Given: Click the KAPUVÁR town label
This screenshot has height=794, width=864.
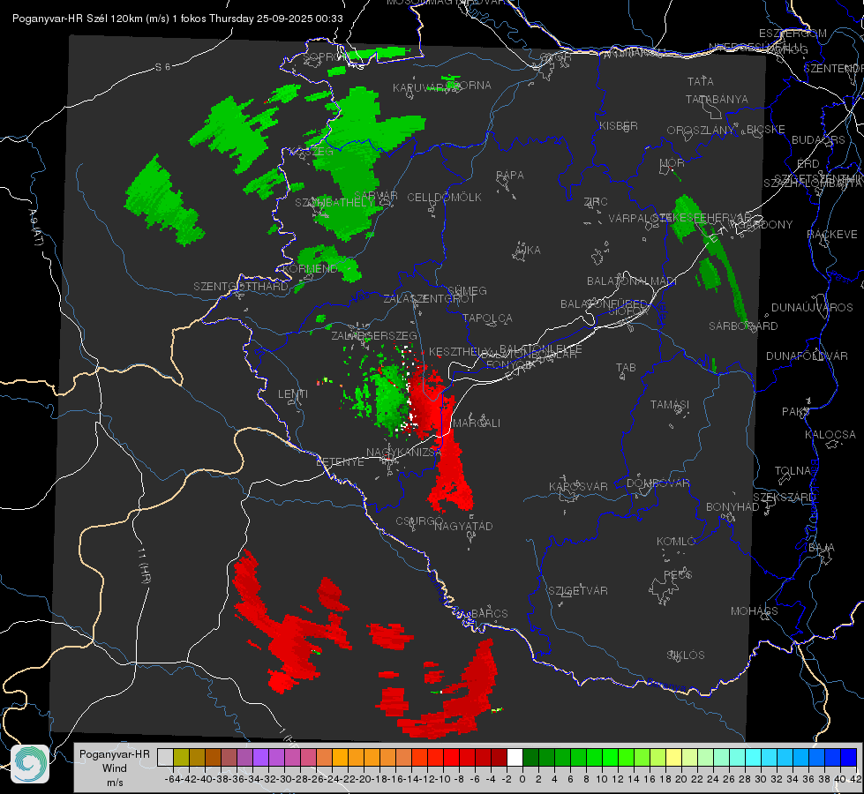Looking at the screenshot, I should [418, 88].
